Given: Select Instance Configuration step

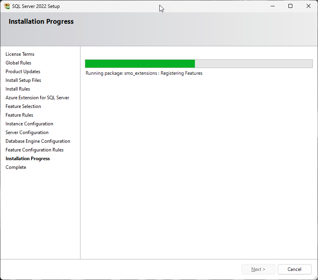Looking at the screenshot, I should pos(29,124).
